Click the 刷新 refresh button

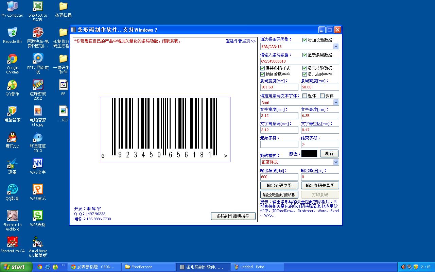[329, 154]
